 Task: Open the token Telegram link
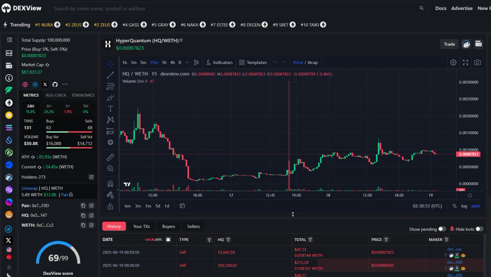[35, 85]
